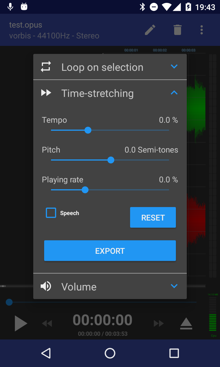Expand the Loop on selection chevron
This screenshot has height=367, width=220.
pyautogui.click(x=174, y=67)
